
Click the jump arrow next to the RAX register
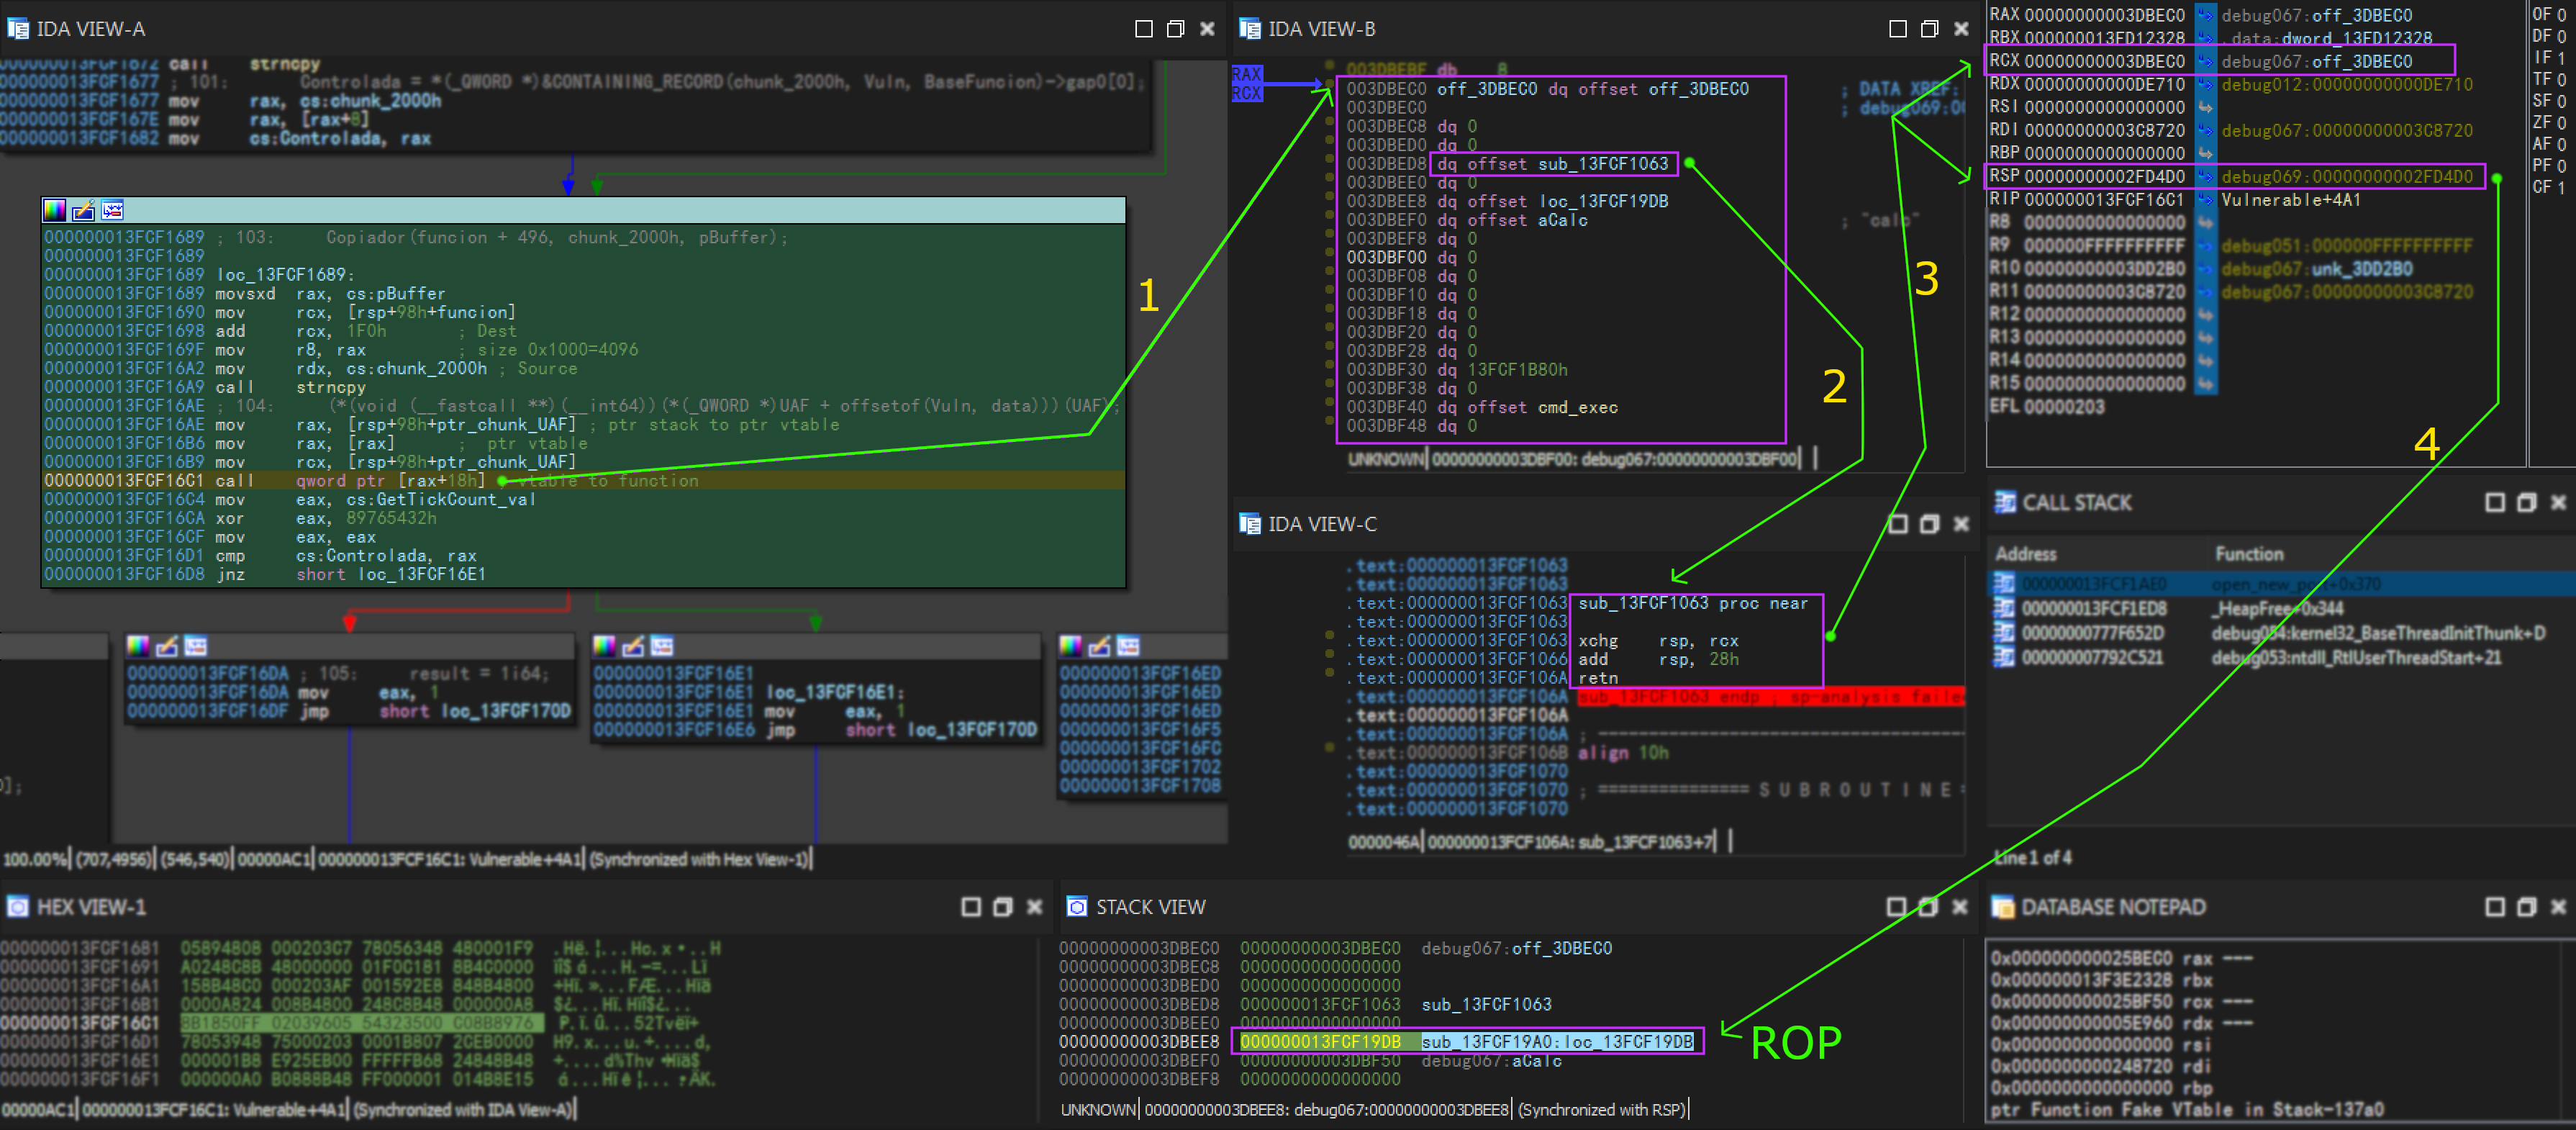click(x=2205, y=15)
